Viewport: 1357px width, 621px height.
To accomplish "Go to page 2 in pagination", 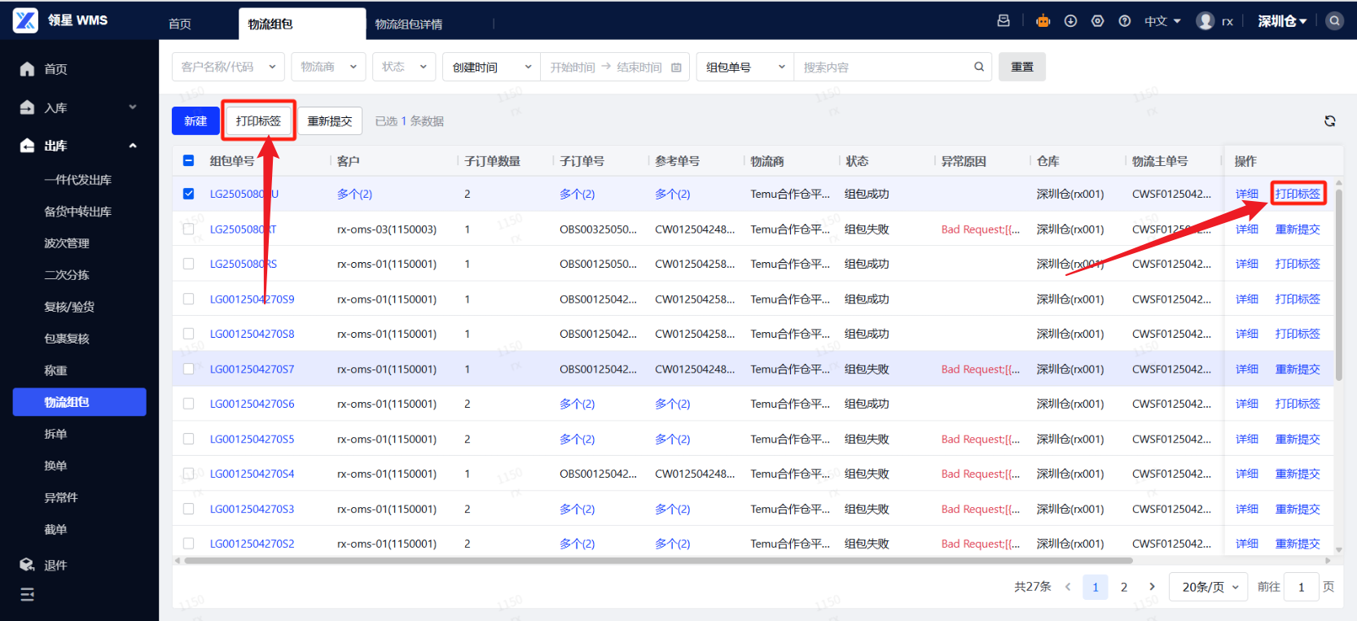I will 1124,587.
